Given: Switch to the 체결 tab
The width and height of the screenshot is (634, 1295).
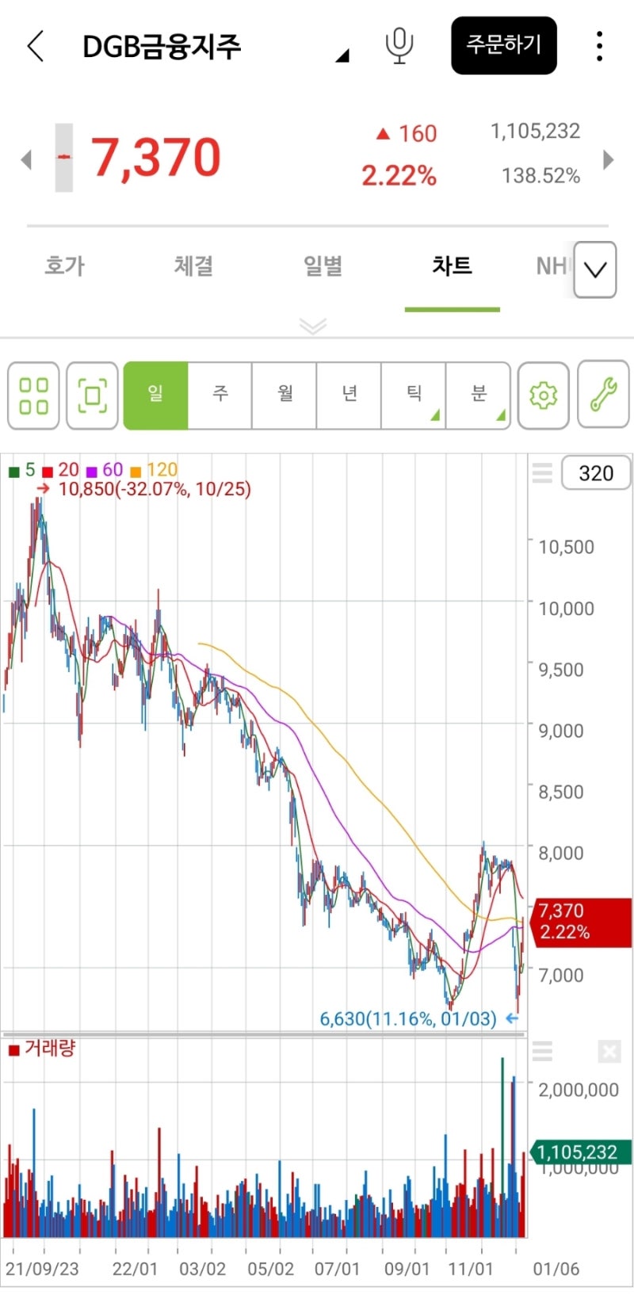Looking at the screenshot, I should point(193,265).
